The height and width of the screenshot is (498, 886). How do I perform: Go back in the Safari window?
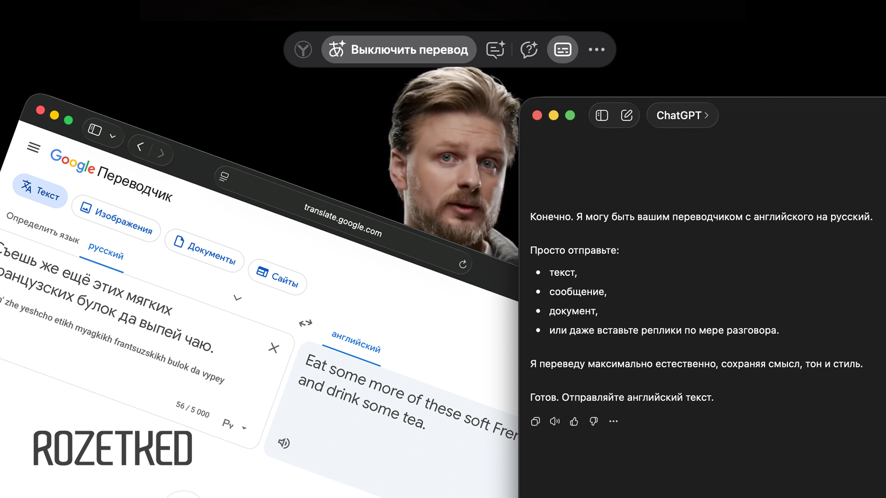[140, 146]
